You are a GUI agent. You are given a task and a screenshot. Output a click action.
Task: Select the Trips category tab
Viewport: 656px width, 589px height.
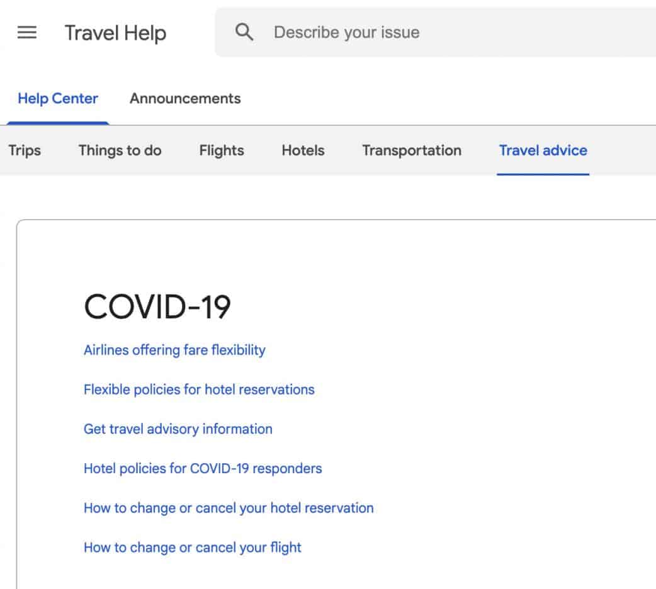25,150
